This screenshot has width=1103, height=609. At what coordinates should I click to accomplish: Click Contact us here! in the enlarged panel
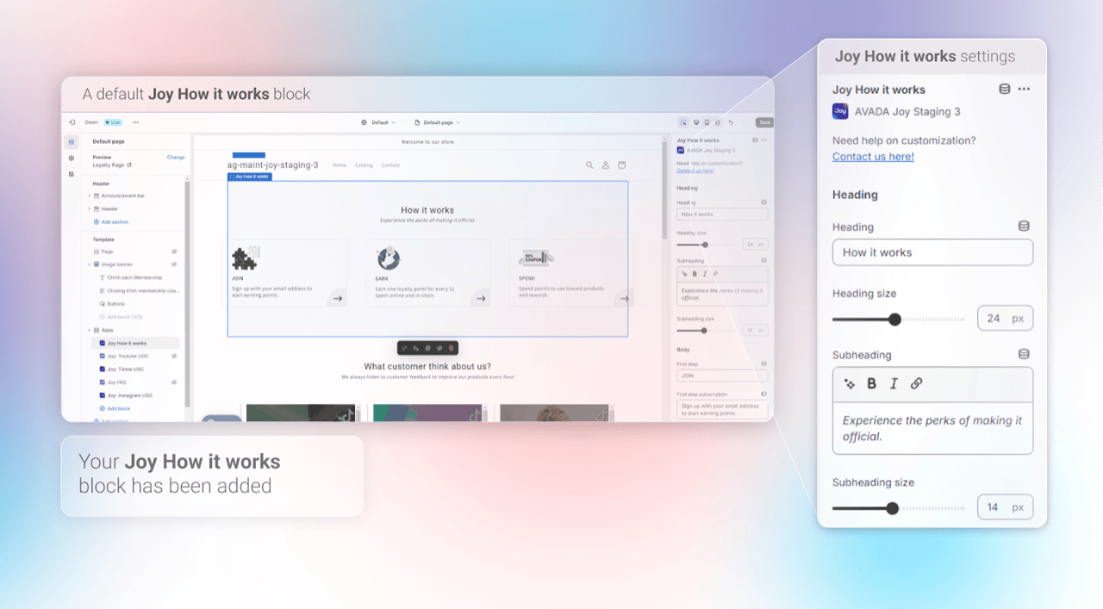click(873, 157)
